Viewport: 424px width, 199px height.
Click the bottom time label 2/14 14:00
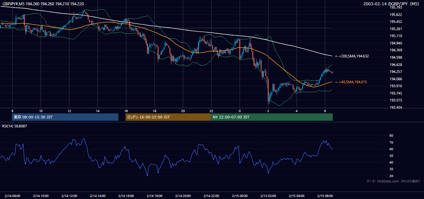(x=98, y=196)
